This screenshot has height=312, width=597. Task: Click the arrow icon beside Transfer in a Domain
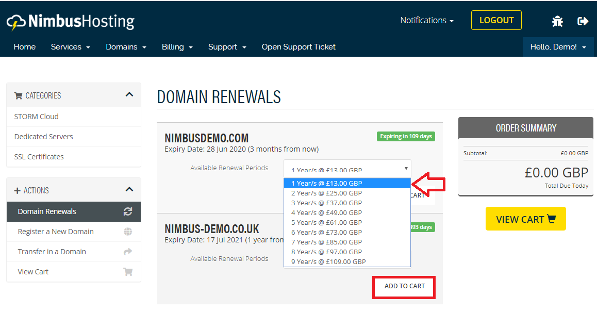(128, 252)
